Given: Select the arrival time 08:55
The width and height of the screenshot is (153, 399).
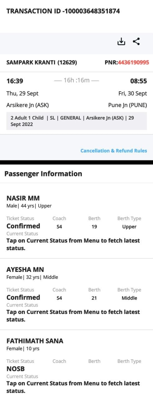Looking at the screenshot, I should coord(139,81).
